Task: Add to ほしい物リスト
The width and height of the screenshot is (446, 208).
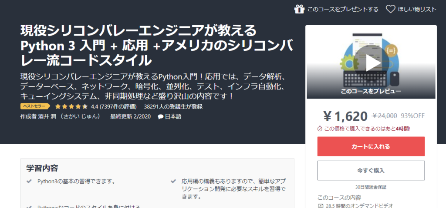Action: click(417, 10)
